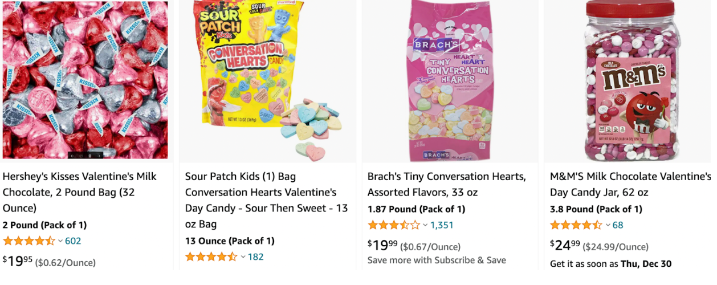Click the Sour Patch Kids star rating
The height and width of the screenshot is (285, 717).
coord(211,256)
